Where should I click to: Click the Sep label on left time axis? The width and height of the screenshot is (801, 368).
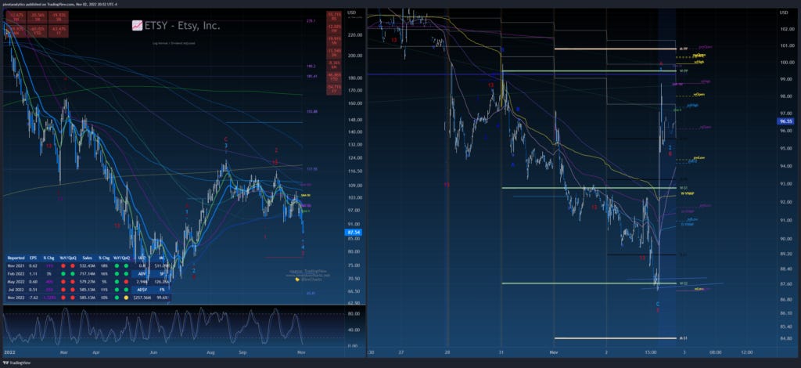243,352
